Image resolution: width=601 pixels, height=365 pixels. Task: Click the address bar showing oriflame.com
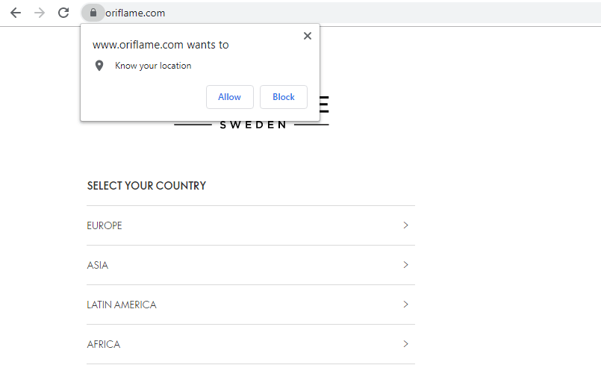(x=299, y=13)
